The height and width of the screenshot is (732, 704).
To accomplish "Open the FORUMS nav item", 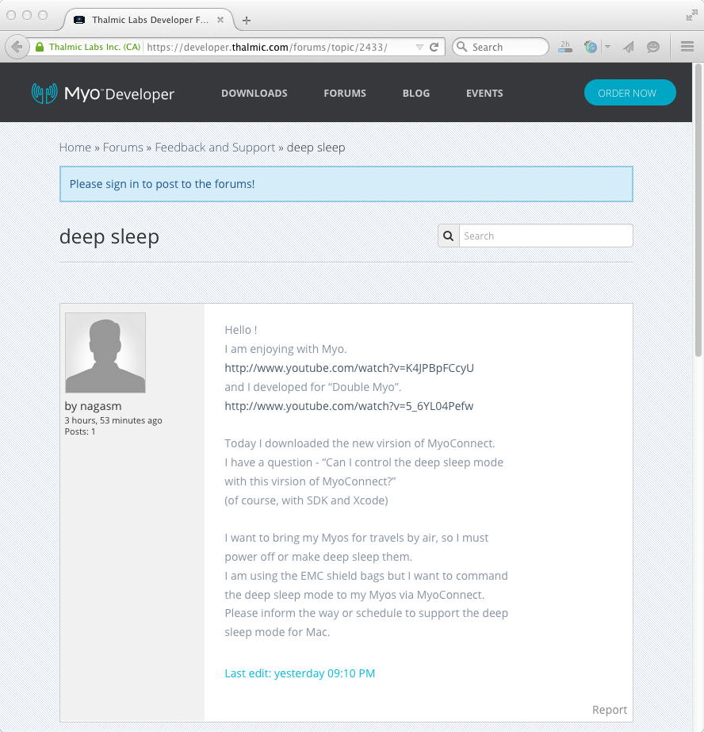I will (x=345, y=93).
